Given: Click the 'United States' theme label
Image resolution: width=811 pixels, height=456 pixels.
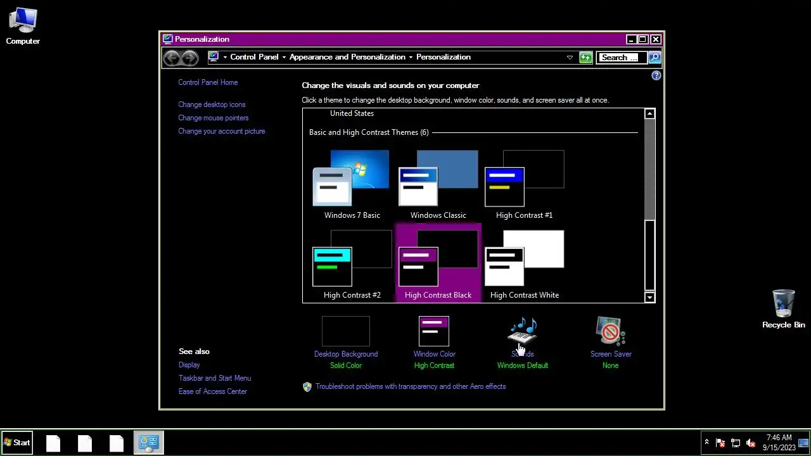Looking at the screenshot, I should point(352,113).
